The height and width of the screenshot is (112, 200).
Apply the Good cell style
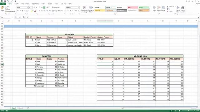click(x=144, y=7)
